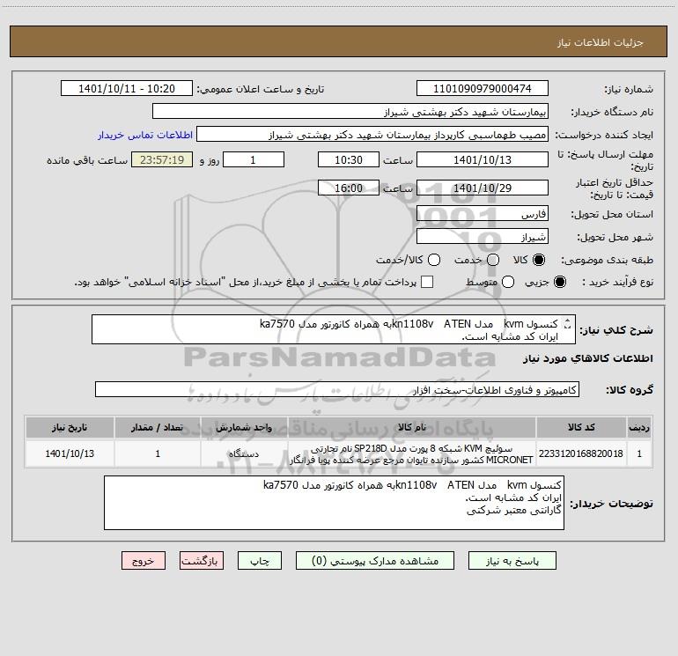This screenshot has height=656, width=678.
Task: Click the remaining time field 23:57:19
Action: (162, 159)
